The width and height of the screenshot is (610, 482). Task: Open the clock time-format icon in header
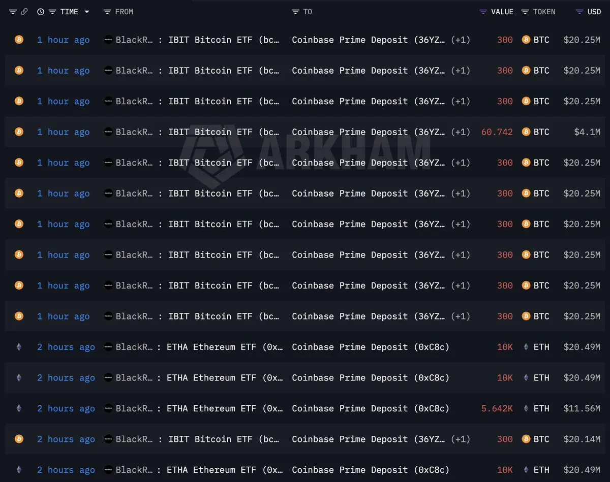click(x=41, y=12)
